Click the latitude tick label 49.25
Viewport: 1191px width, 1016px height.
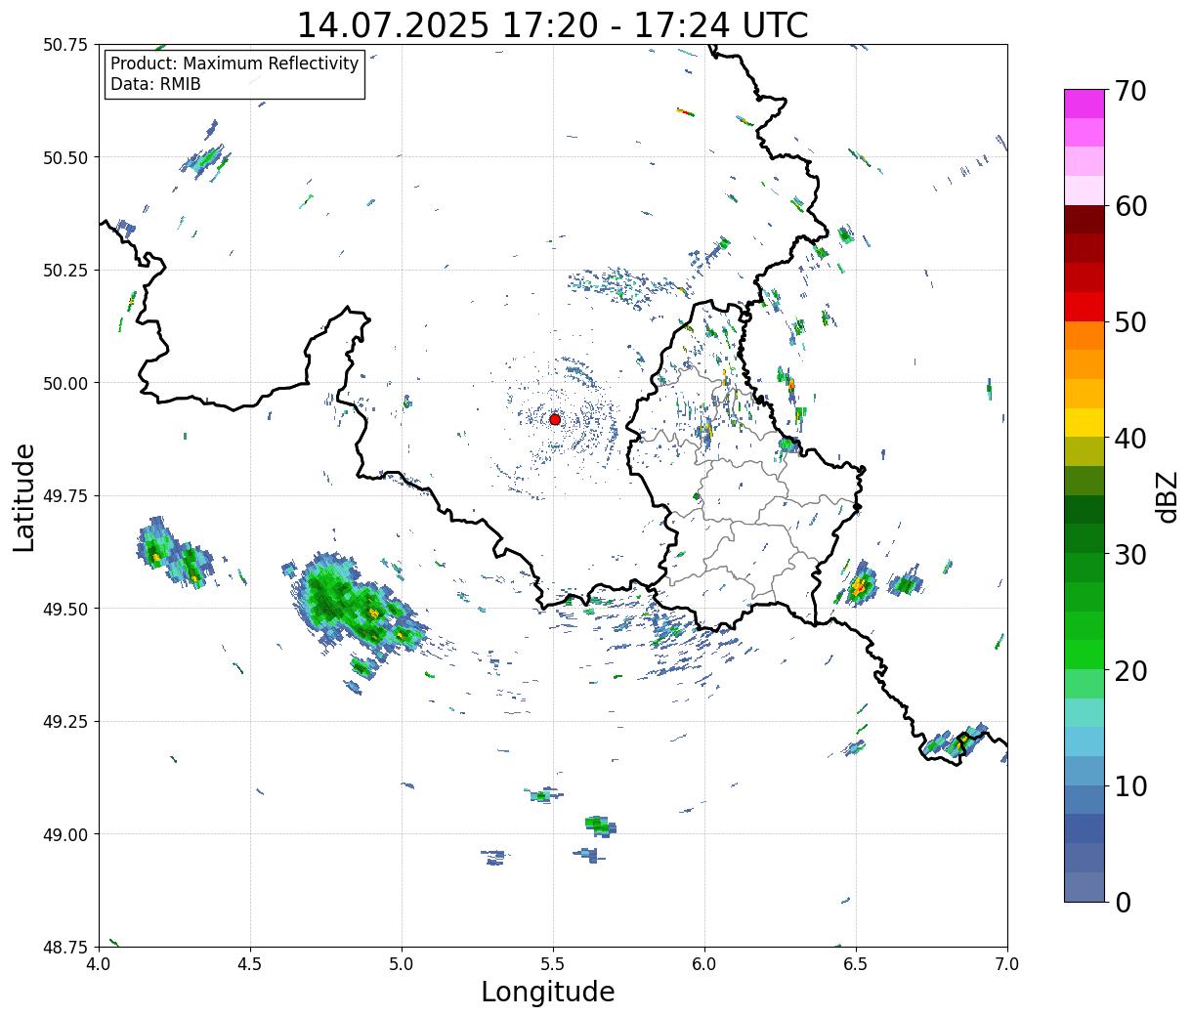point(65,722)
